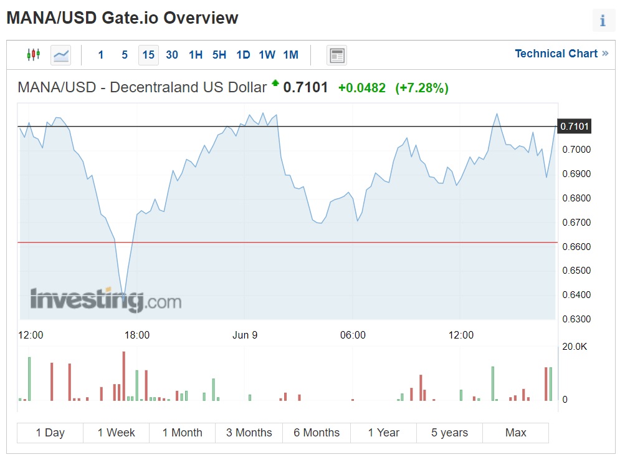Switch interval to 5H

point(219,55)
